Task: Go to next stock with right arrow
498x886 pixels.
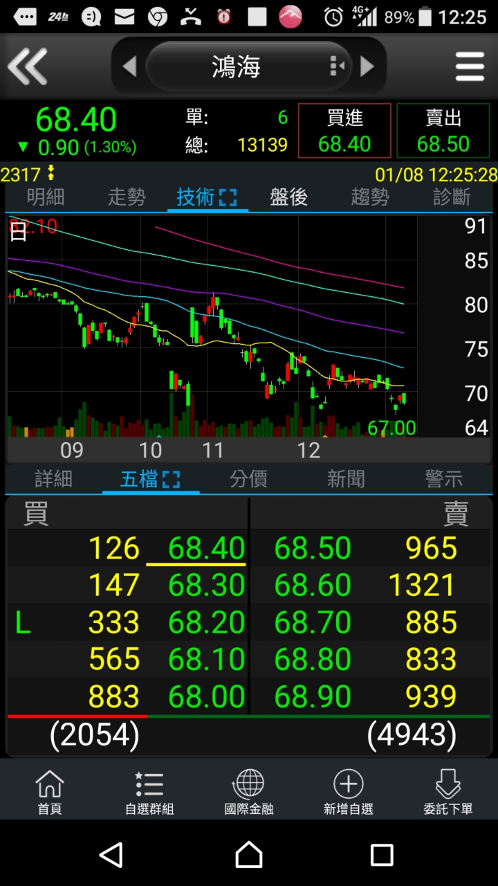Action: click(x=367, y=66)
